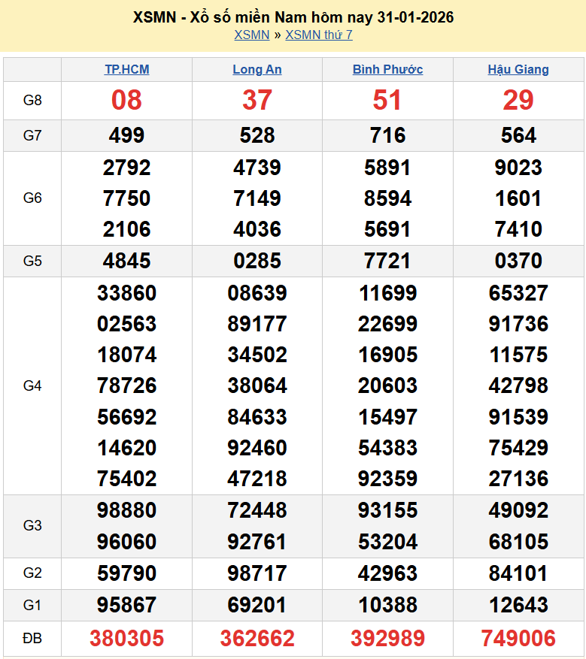Open the Bình Phước province link

(x=387, y=69)
